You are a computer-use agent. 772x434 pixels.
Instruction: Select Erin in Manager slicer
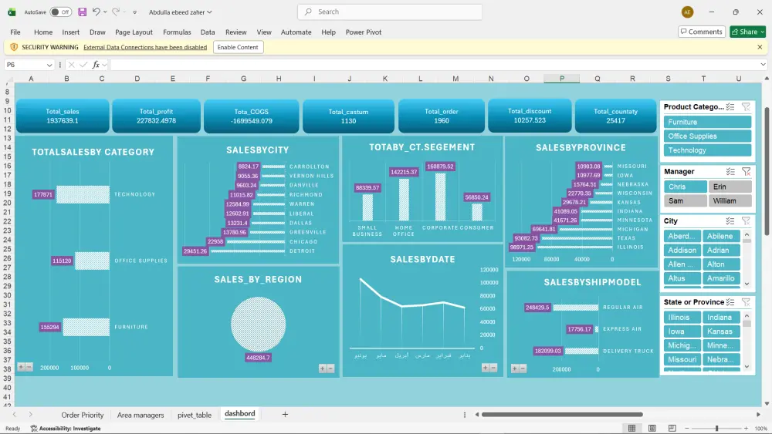[730, 187]
